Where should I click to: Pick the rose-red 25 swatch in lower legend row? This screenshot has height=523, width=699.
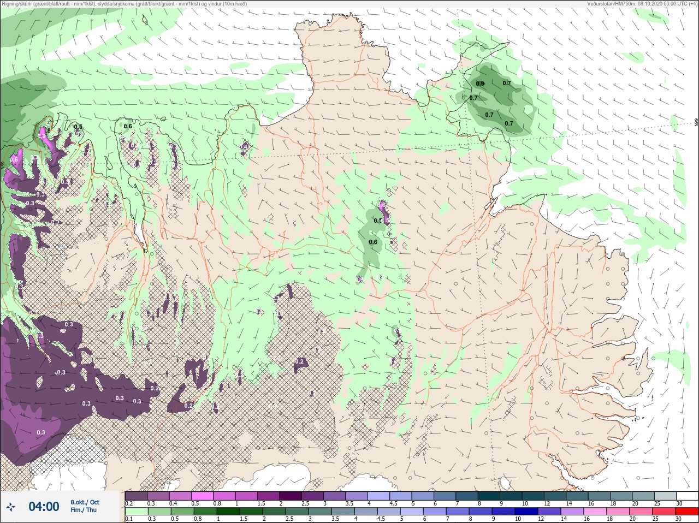664,512
